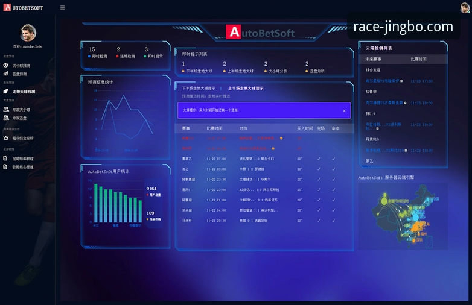Click match time 11-22 23:00

point(216,190)
